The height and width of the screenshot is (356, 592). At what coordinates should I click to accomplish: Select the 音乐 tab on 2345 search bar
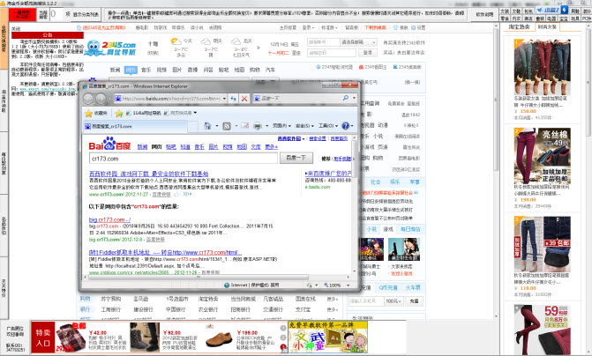tap(146, 70)
